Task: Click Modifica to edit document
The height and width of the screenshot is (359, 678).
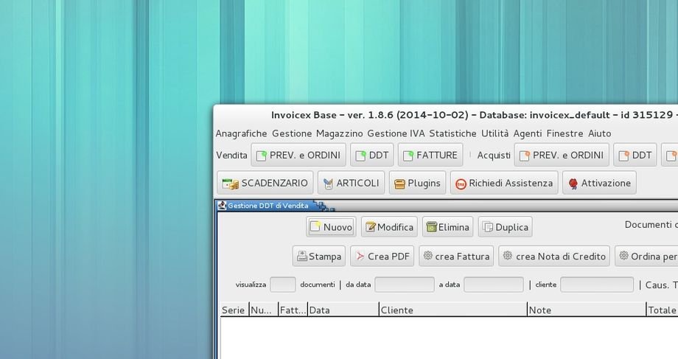Action: point(389,227)
